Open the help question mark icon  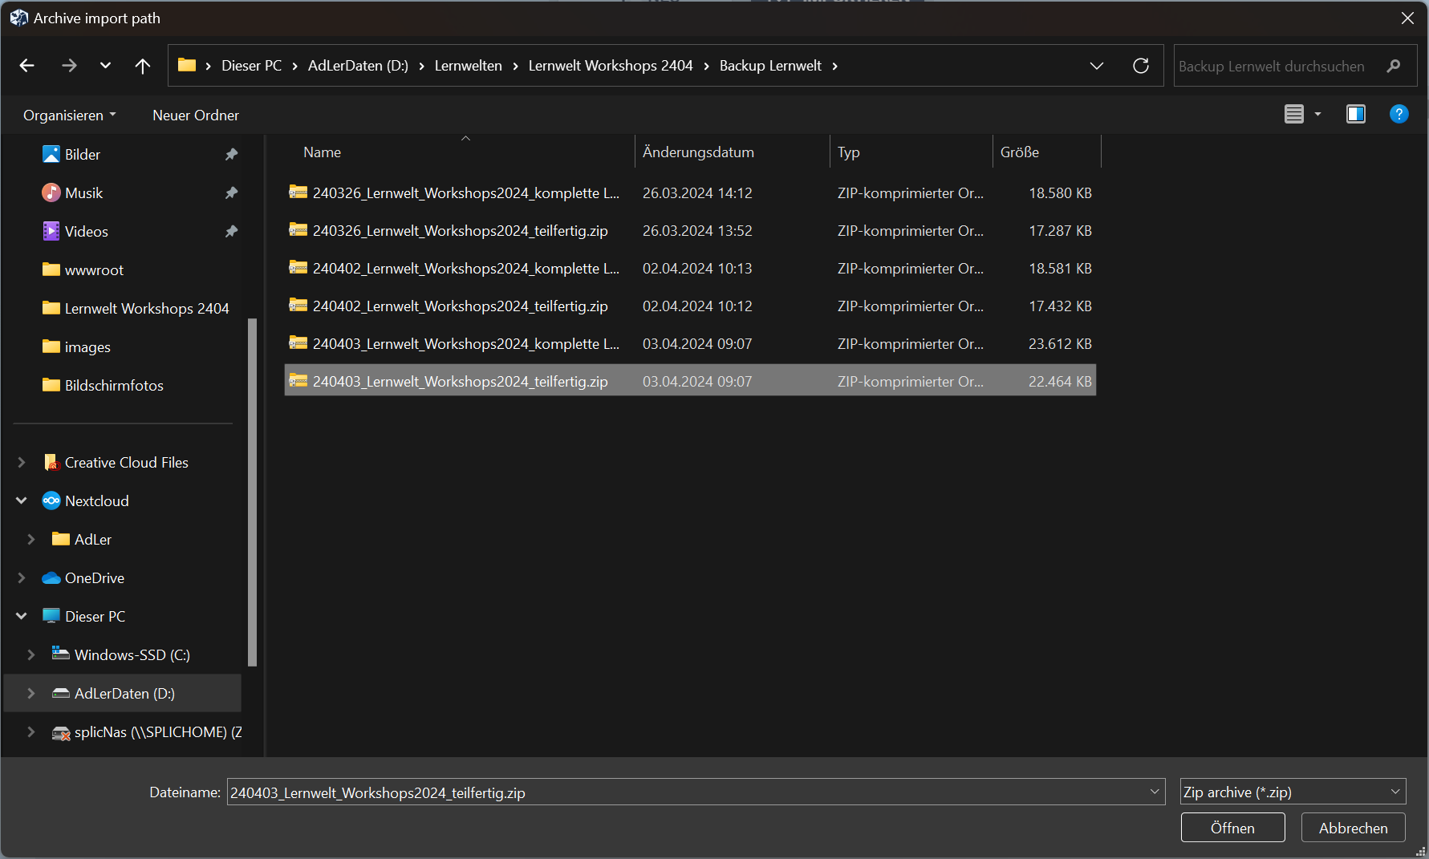tap(1399, 115)
